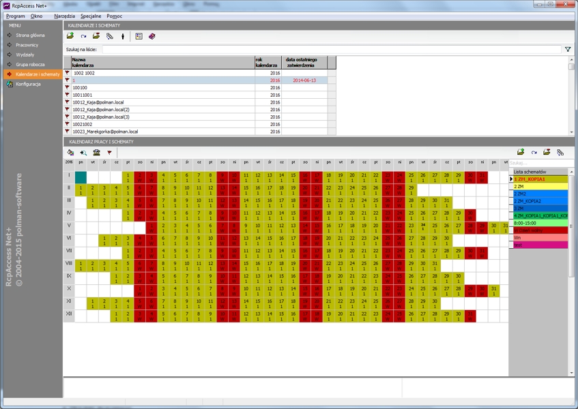
Task: Click the green-arrow folder icon above schema list
Action: point(521,153)
